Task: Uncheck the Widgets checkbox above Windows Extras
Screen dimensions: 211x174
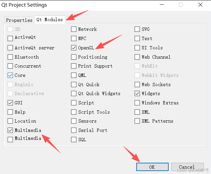Action: coord(137,93)
